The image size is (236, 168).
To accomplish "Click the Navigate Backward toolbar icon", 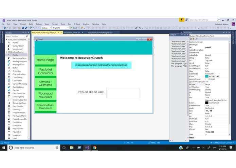I will tap(5, 28).
